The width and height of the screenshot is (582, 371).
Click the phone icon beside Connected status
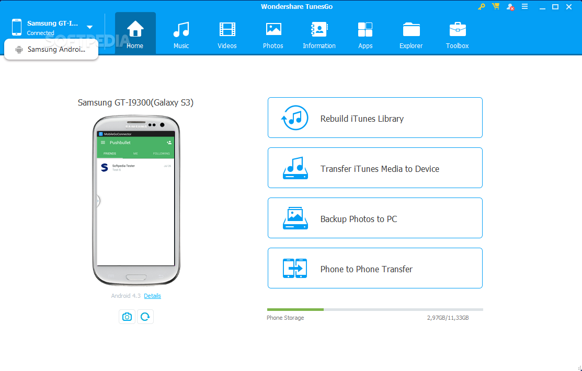pos(17,27)
